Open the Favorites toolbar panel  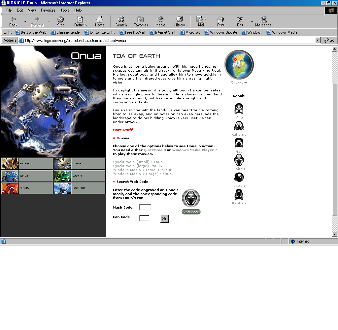[141, 21]
